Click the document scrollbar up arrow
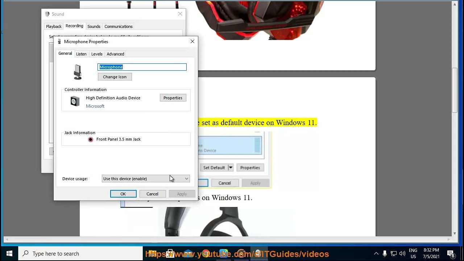Viewport: 464px width, 261px height. click(x=455, y=4)
